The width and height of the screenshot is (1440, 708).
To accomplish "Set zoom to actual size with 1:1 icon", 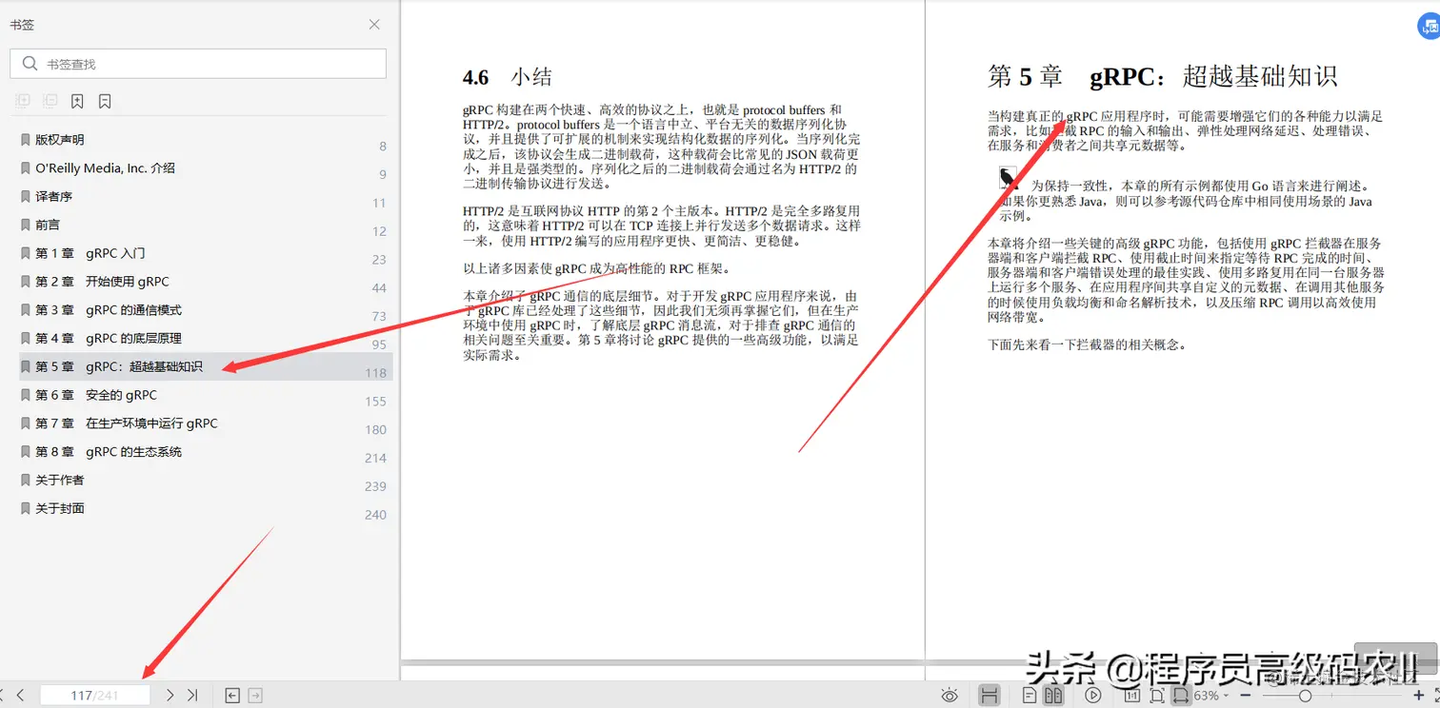I will (x=1132, y=696).
